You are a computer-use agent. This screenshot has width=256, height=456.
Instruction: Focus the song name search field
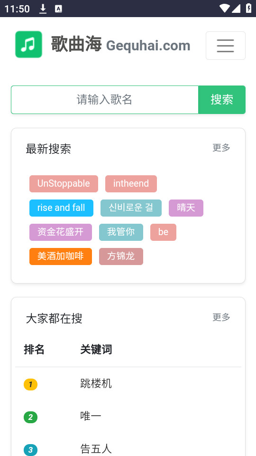click(x=105, y=100)
